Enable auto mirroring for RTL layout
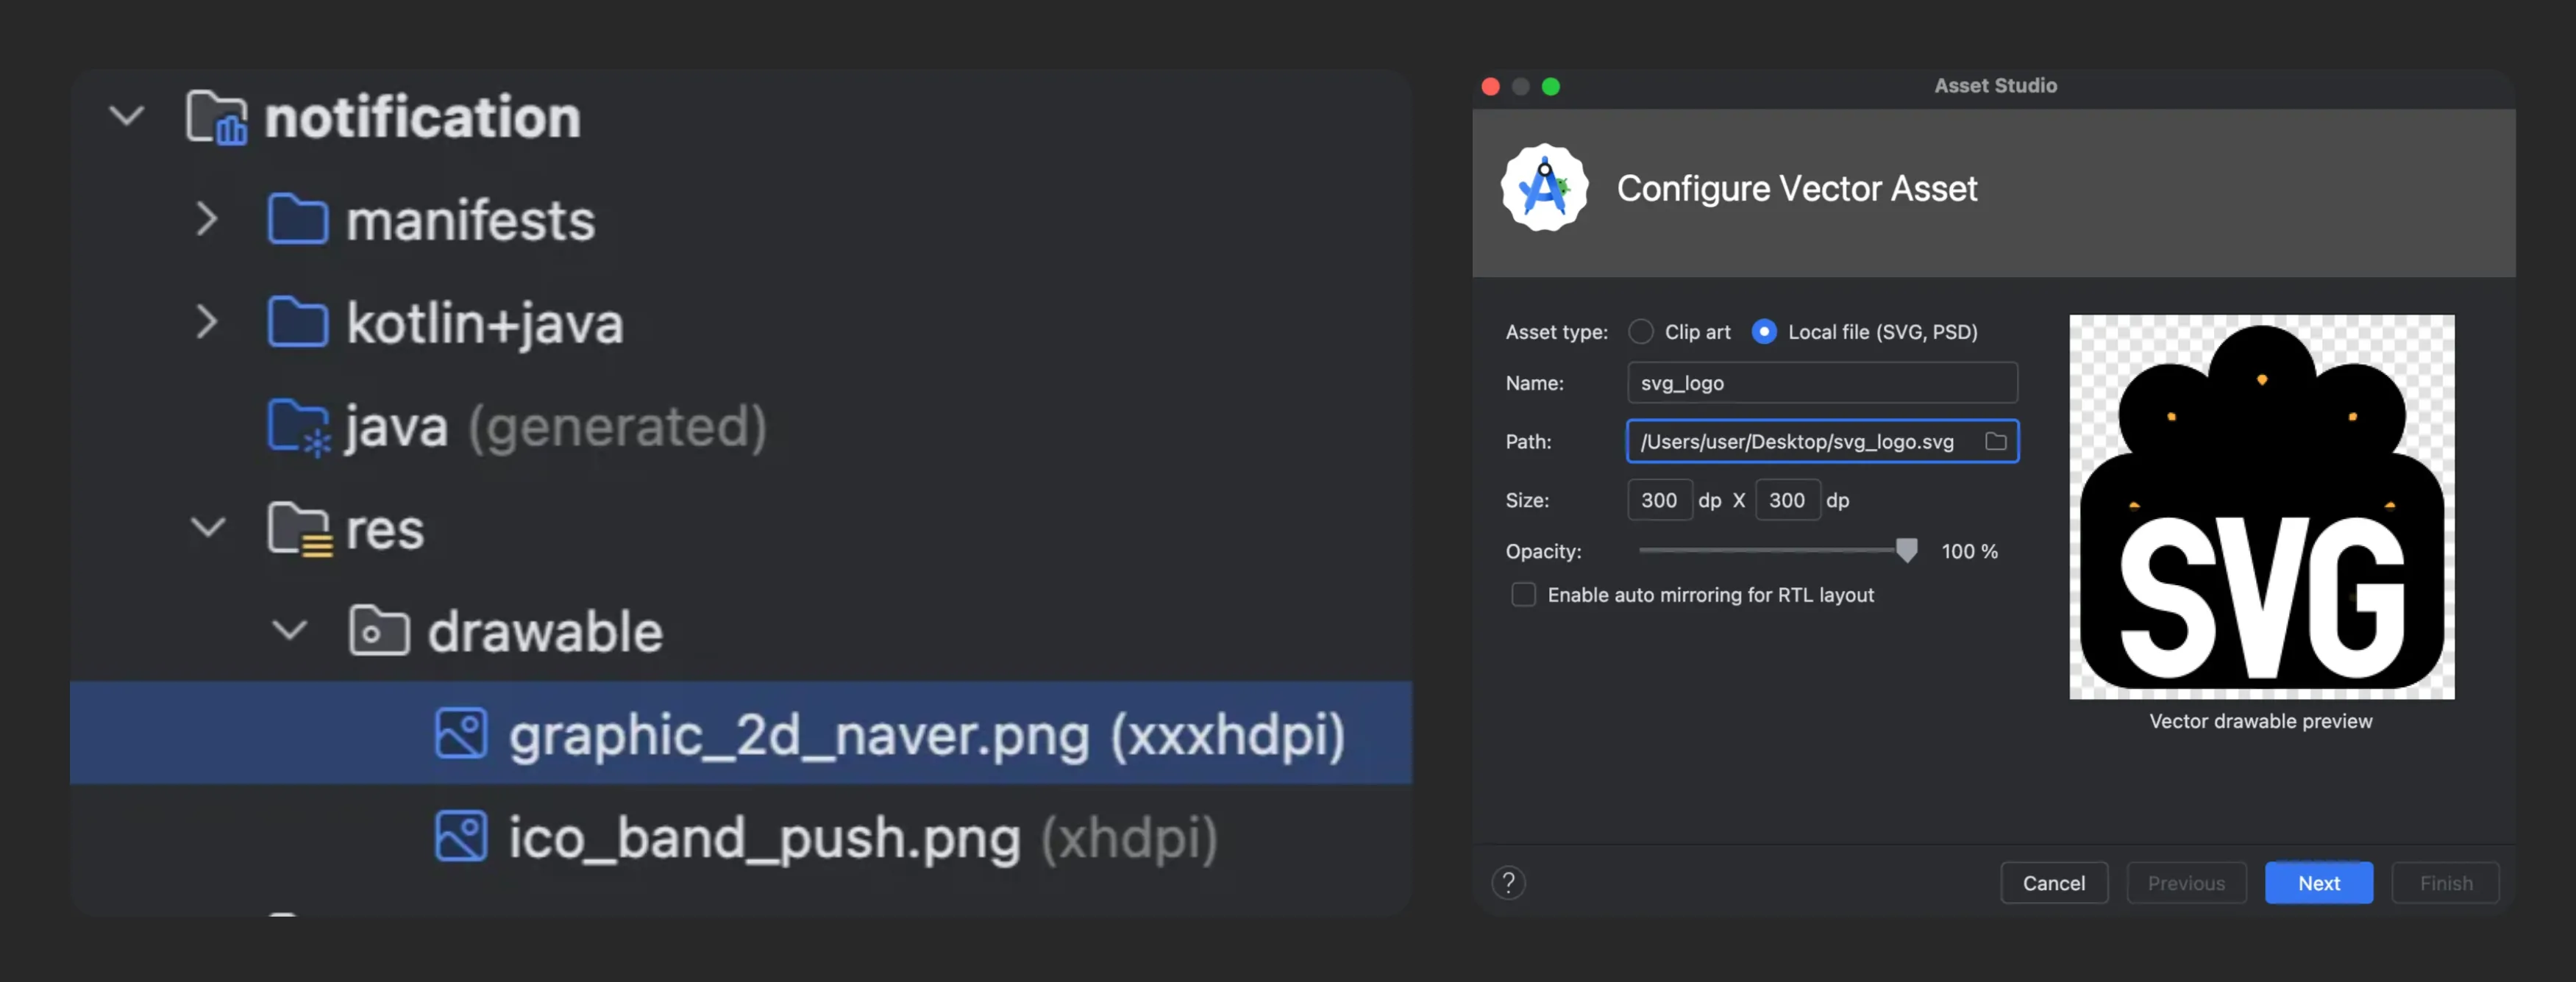 1523,595
